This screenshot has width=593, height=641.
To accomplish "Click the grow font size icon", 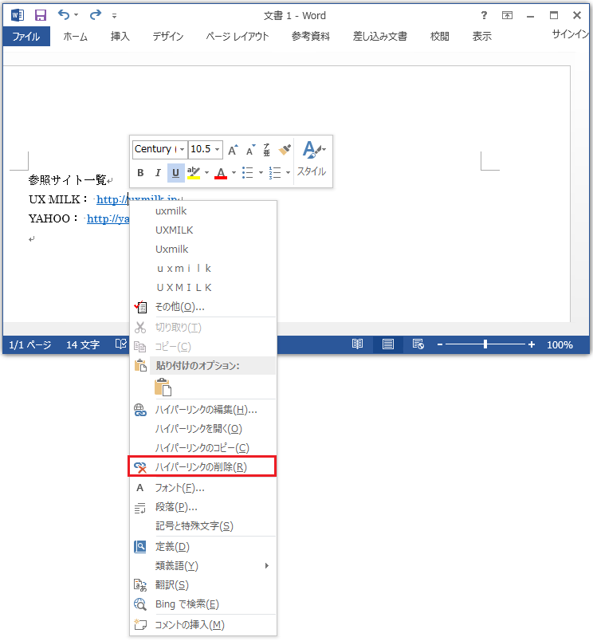I will 233,150.
